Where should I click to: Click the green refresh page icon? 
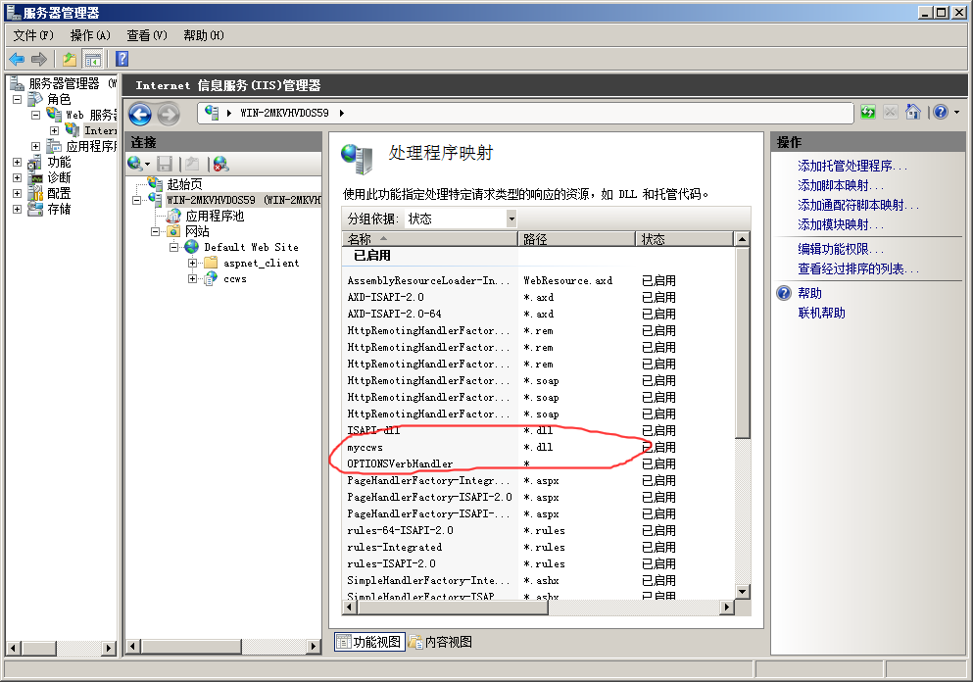point(868,113)
